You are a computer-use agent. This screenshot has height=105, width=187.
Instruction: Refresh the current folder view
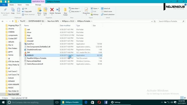point(155,21)
